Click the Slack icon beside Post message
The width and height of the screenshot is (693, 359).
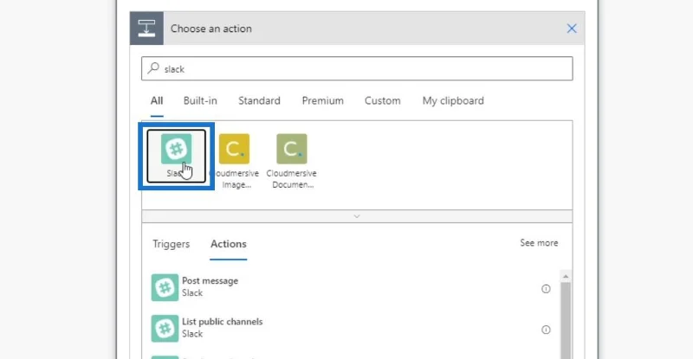coord(165,287)
